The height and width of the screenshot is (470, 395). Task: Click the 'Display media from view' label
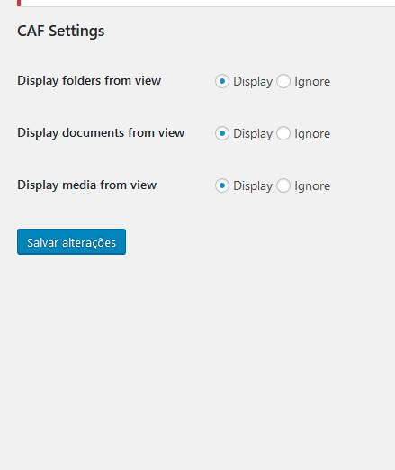pos(86,185)
